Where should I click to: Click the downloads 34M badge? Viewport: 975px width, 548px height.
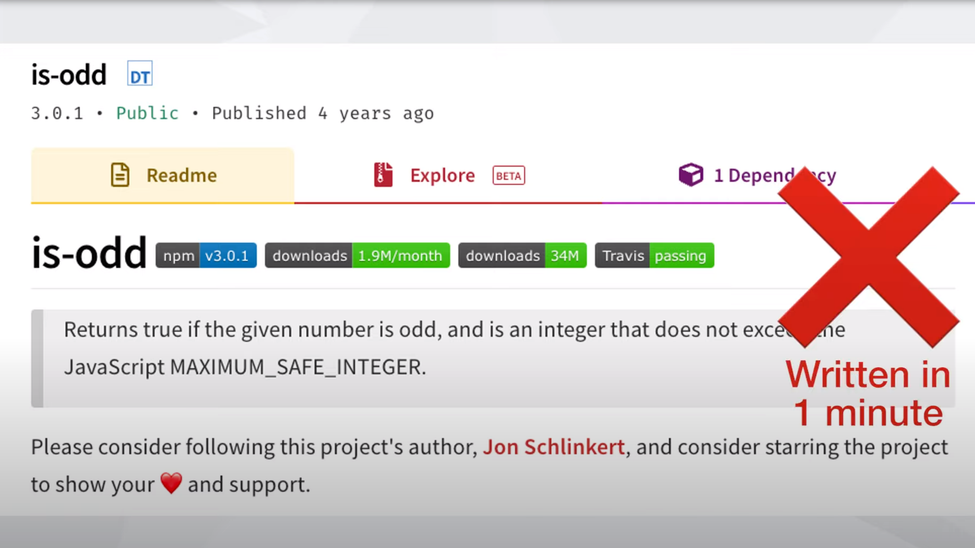[522, 255]
